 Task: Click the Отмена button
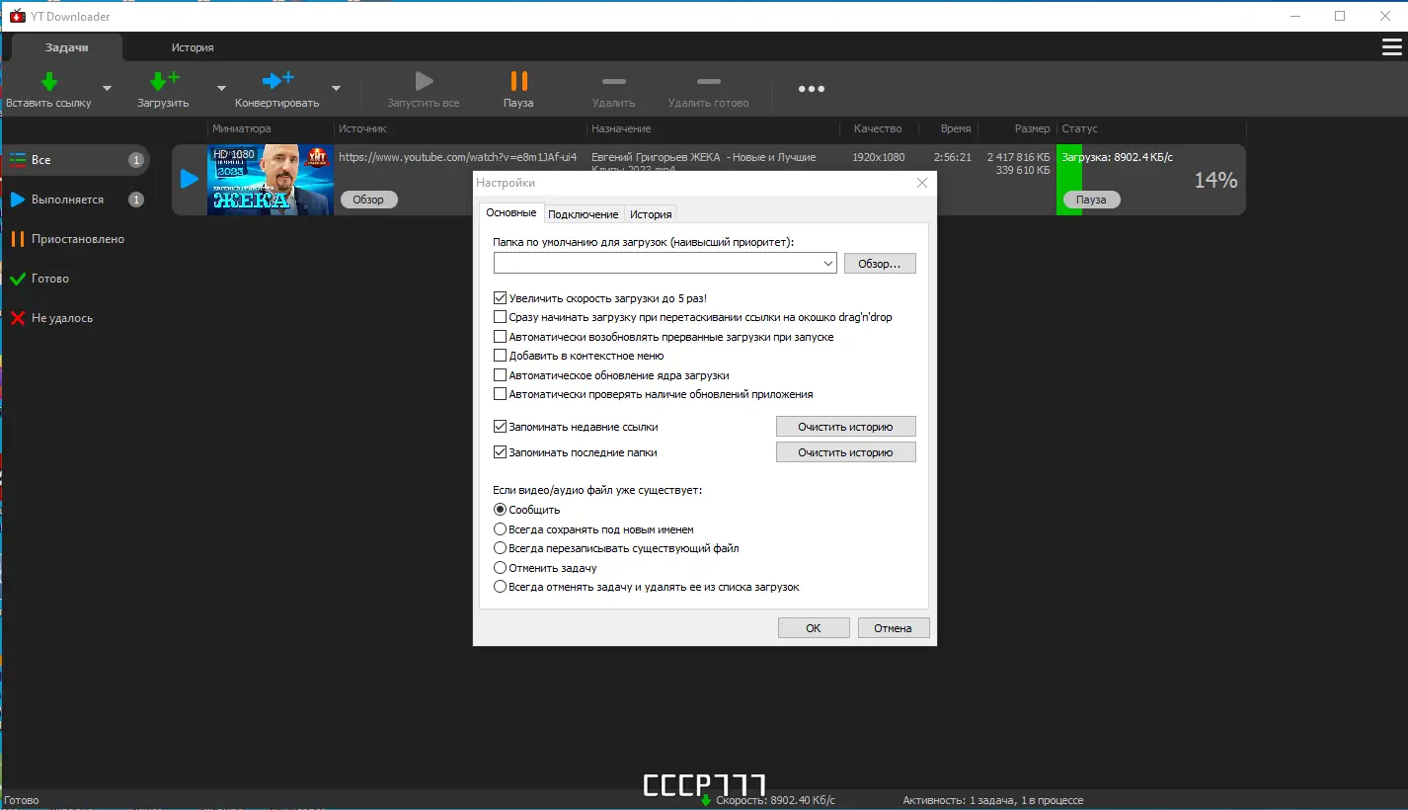pyautogui.click(x=894, y=628)
